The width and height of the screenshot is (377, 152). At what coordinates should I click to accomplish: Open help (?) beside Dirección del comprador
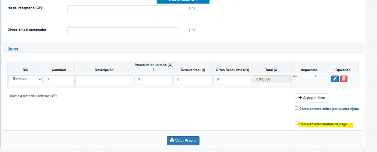pos(192,30)
